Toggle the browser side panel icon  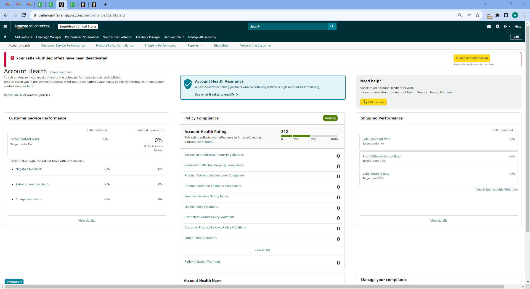[506, 15]
